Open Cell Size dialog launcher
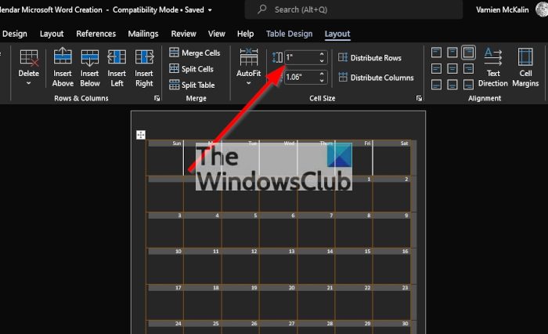Screen dimensions: 548x334 (x=419, y=98)
